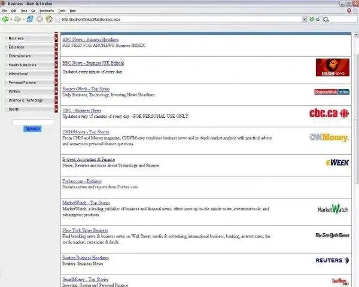359x287 pixels.
Task: Expand the Health & Medicine arrow
Action: click(56, 65)
